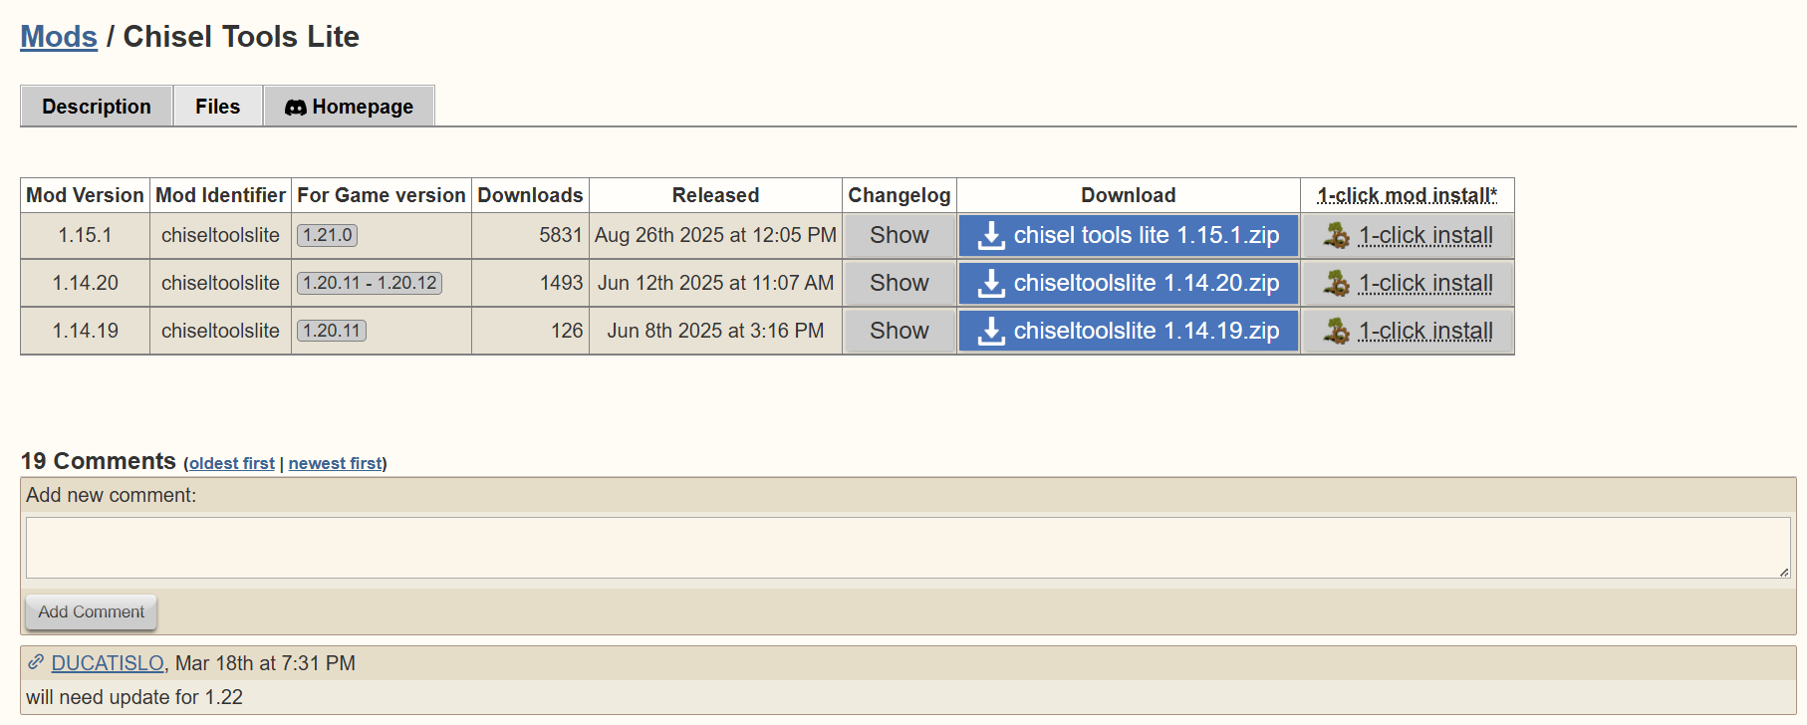
Task: Click the comment timestamp Mar 18th at 7:31 PM
Action: pyautogui.click(x=265, y=663)
